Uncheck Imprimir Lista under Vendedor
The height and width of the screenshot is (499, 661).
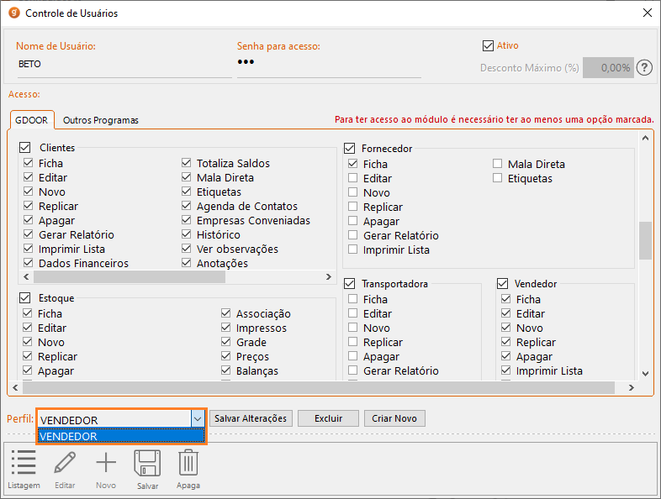[506, 370]
